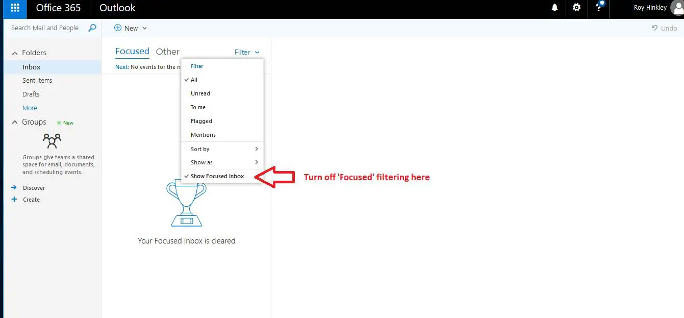
Task: Select Mentions from the filter menu
Action: pos(202,135)
